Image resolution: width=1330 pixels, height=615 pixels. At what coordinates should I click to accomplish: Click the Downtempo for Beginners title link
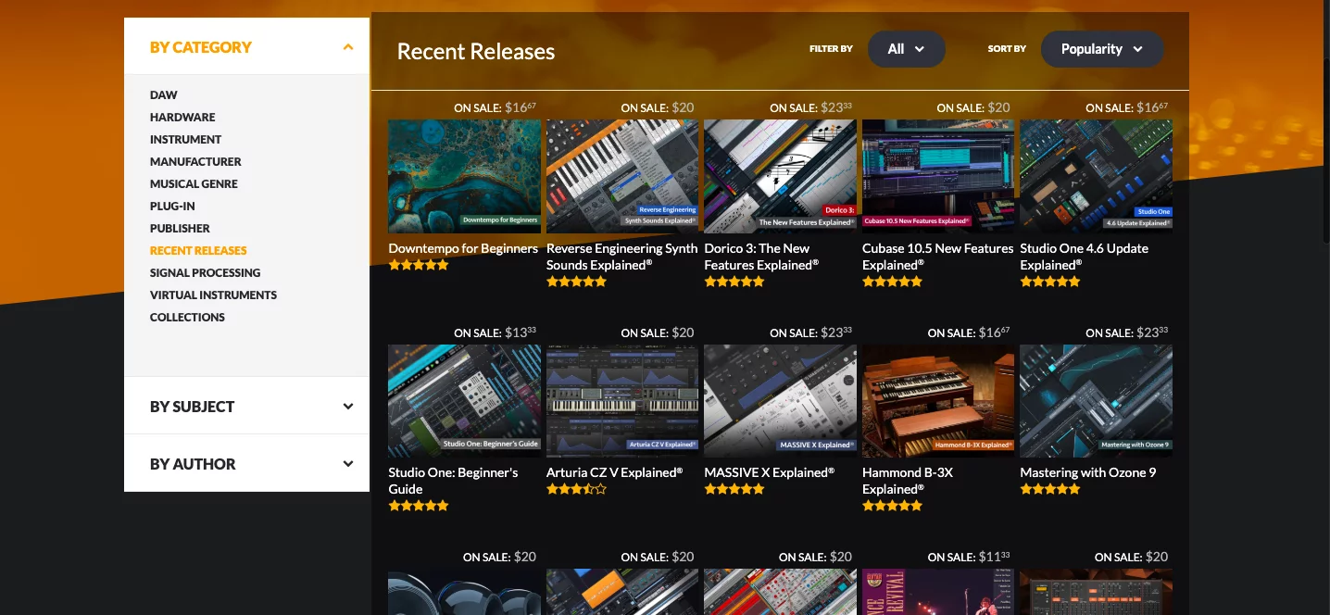pyautogui.click(x=463, y=248)
